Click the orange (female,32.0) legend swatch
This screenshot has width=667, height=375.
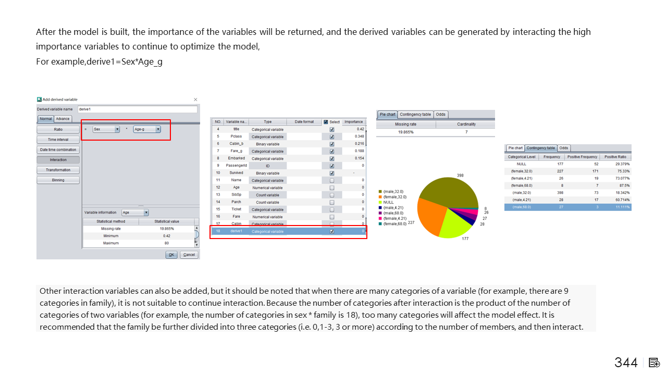point(380,197)
